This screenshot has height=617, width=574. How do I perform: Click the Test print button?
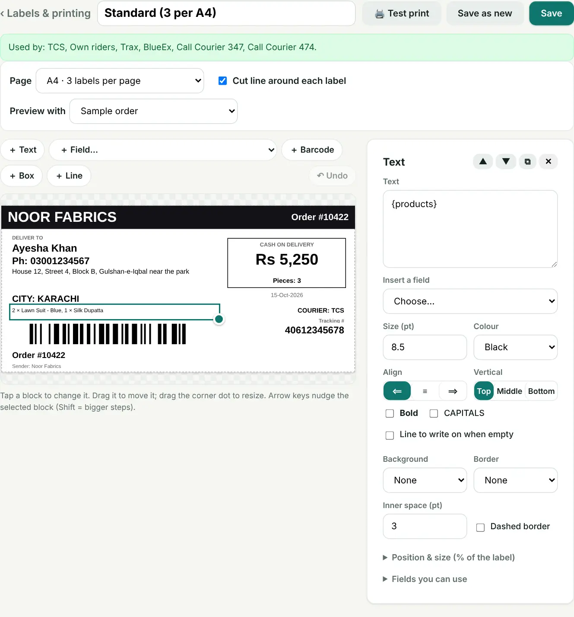pos(402,13)
